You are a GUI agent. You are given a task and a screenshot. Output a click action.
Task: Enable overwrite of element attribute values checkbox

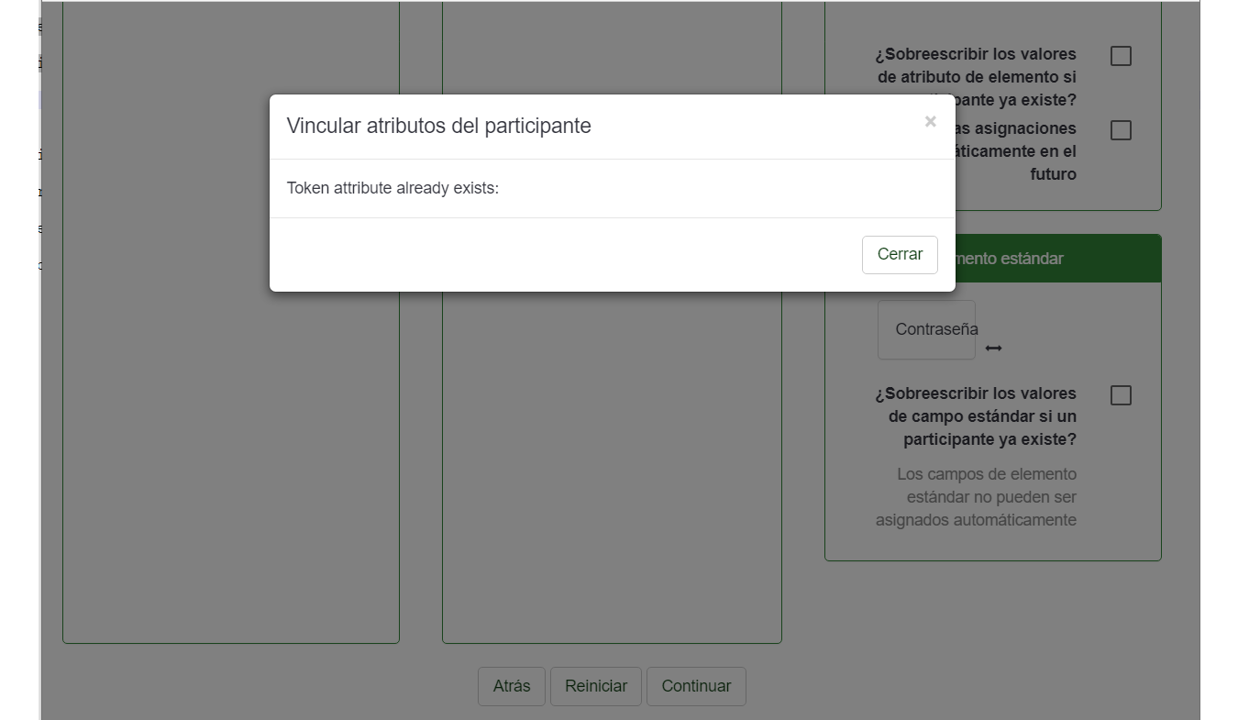click(x=1120, y=56)
